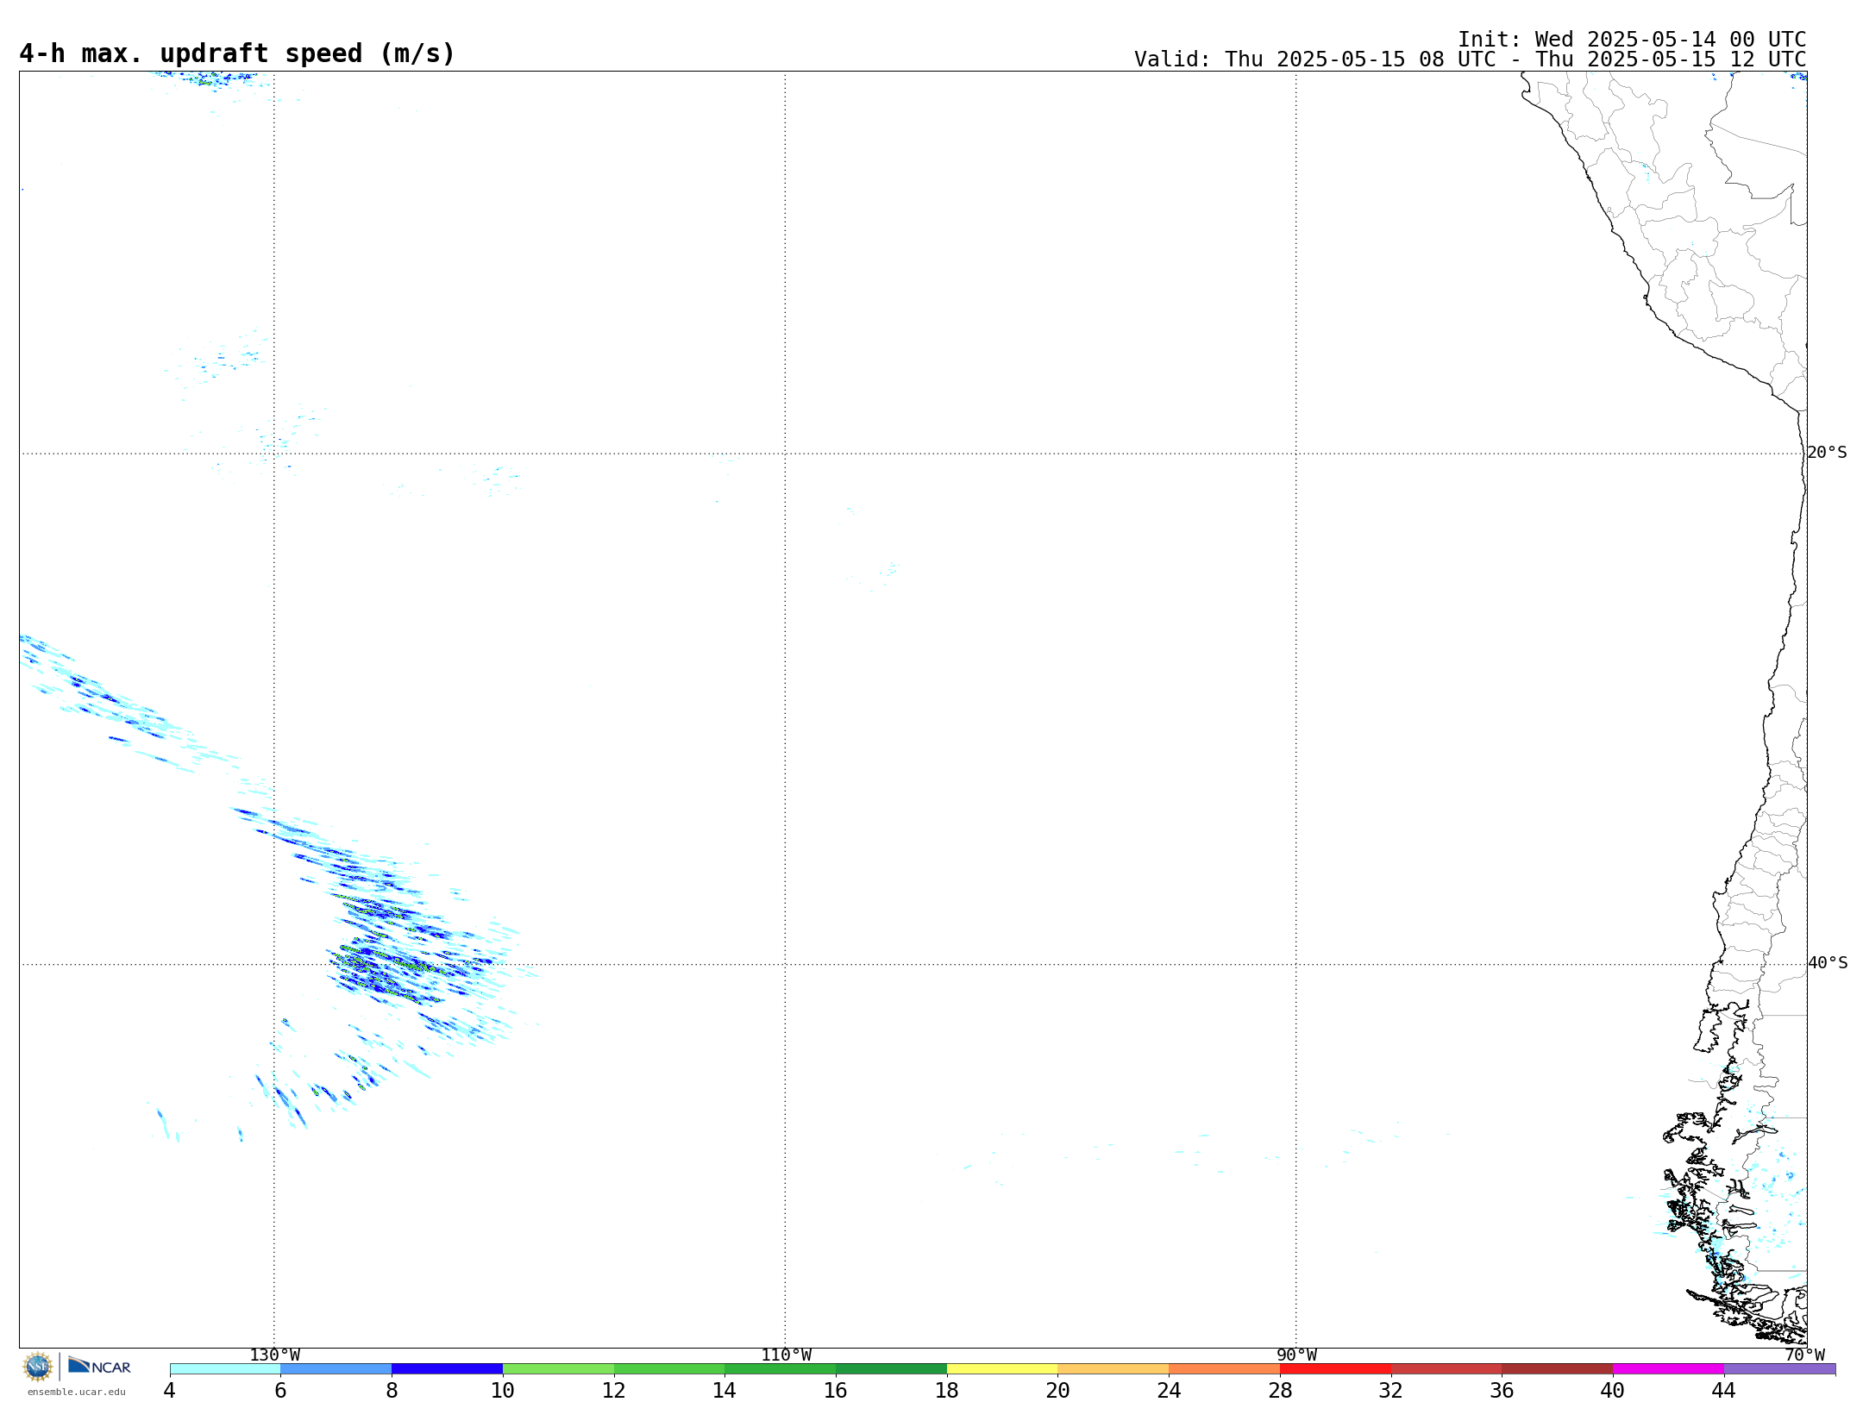The image size is (1863, 1402).
Task: Click the colorbar tick label 10
Action: click(x=503, y=1390)
